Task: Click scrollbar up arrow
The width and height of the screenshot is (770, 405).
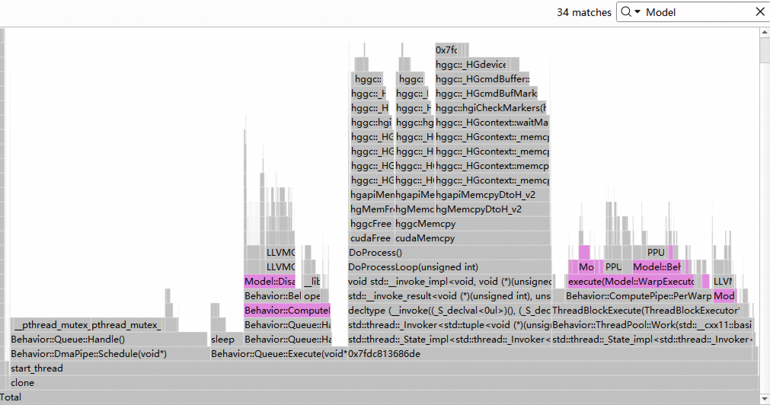Action: (765, 33)
